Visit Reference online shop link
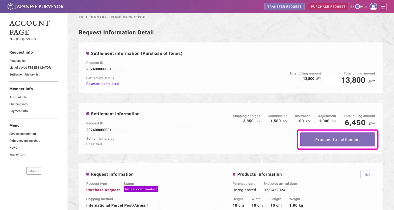The image size is (394, 210). coord(25,141)
